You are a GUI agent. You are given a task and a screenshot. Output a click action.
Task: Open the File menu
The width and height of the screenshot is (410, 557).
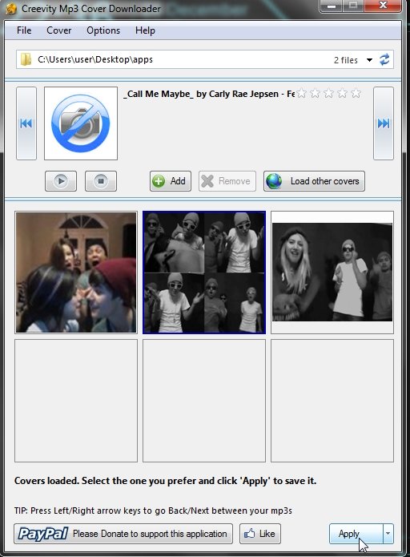pyautogui.click(x=24, y=30)
